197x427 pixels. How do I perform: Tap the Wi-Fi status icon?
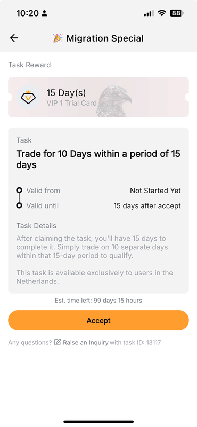pyautogui.click(x=162, y=13)
